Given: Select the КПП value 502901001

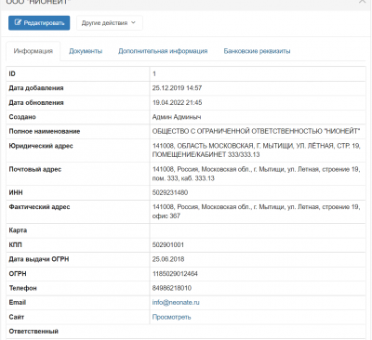Looking at the screenshot, I should pyautogui.click(x=168, y=245).
